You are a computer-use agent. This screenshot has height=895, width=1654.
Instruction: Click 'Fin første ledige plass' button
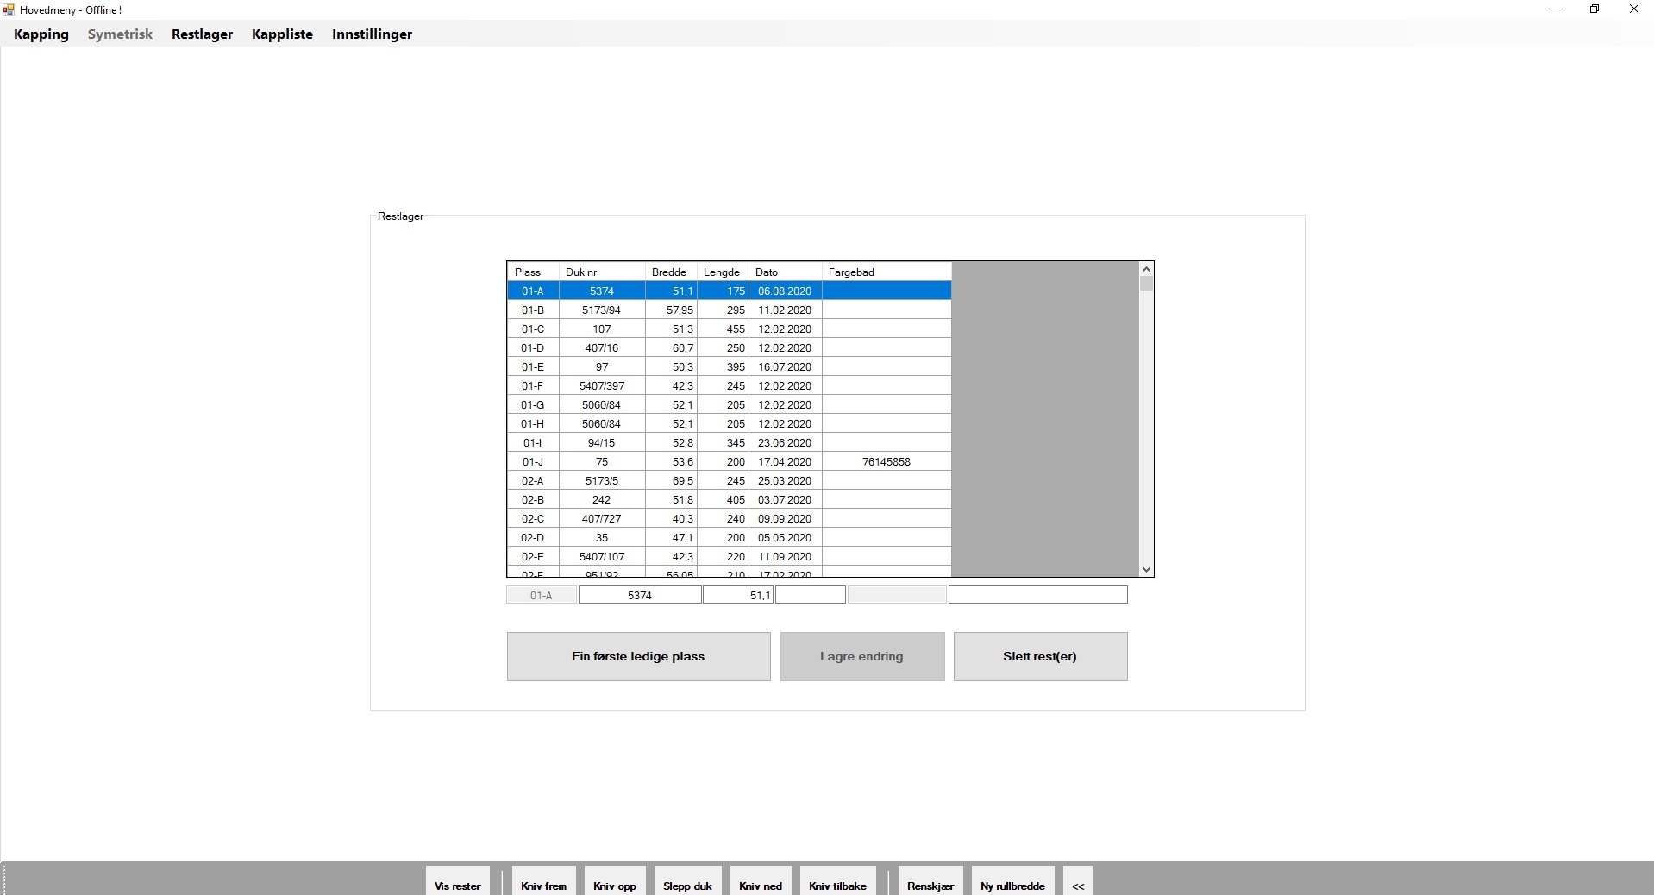click(x=638, y=656)
